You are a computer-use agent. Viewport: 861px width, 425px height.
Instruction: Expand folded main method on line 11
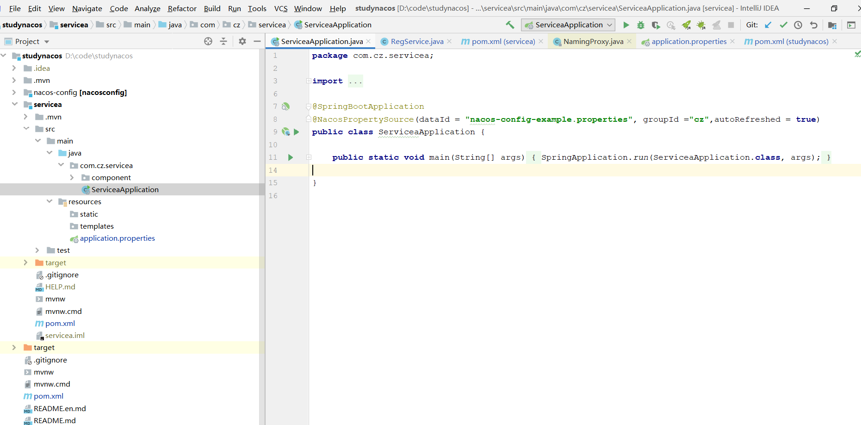(309, 157)
